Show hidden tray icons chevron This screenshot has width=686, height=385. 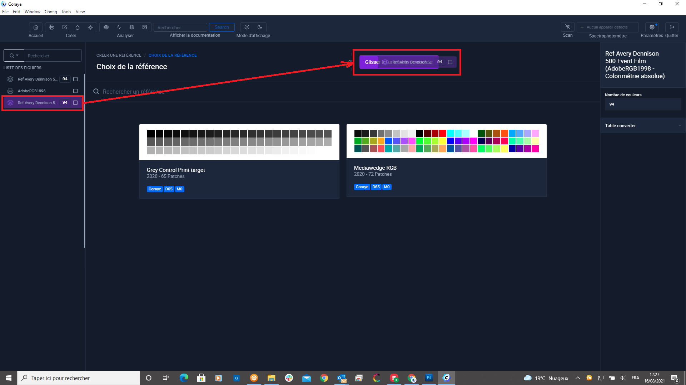coord(578,378)
